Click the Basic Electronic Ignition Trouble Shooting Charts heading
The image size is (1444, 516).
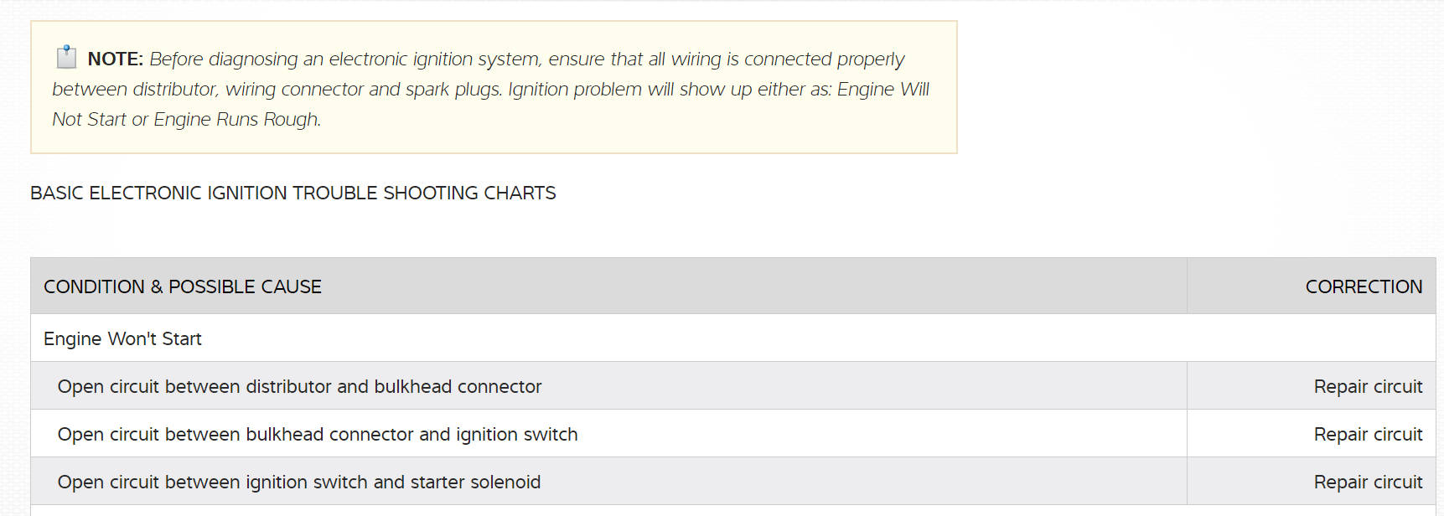pyautogui.click(x=292, y=193)
